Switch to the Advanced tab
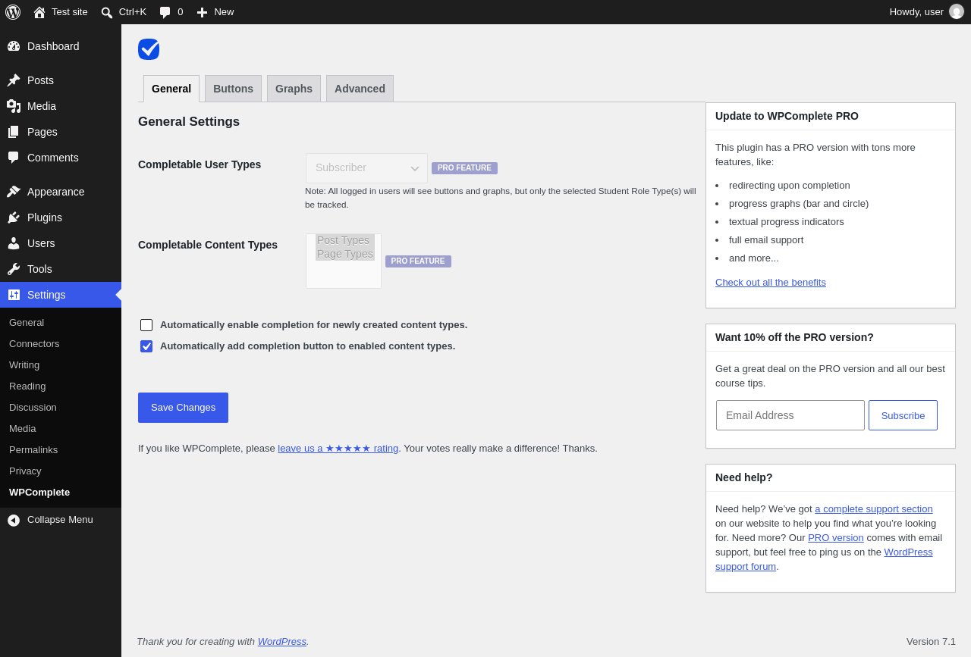Screen dimensions: 971x657 point(360,89)
